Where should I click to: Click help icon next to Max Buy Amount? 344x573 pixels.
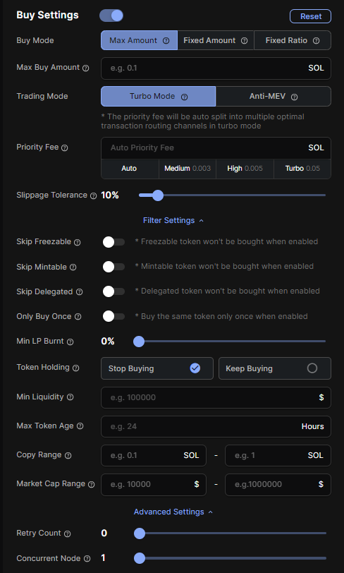point(86,68)
